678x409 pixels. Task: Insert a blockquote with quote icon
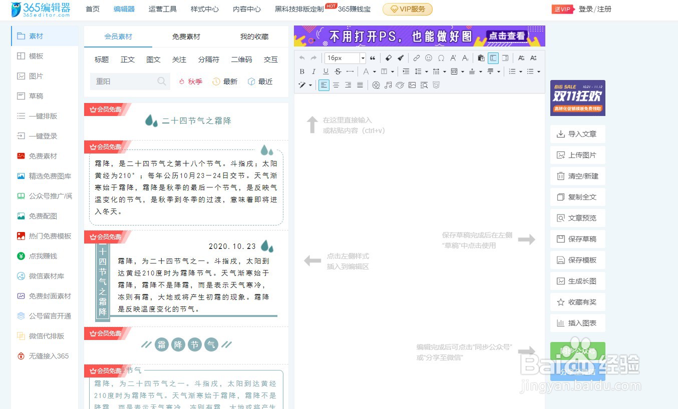373,58
